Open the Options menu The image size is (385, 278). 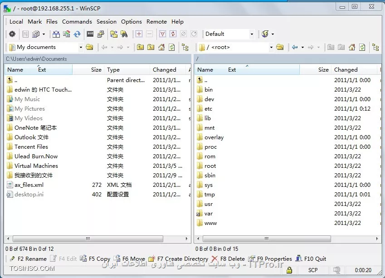tap(132, 22)
